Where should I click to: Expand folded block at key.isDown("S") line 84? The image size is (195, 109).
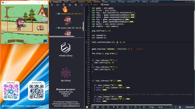tap(128, 99)
